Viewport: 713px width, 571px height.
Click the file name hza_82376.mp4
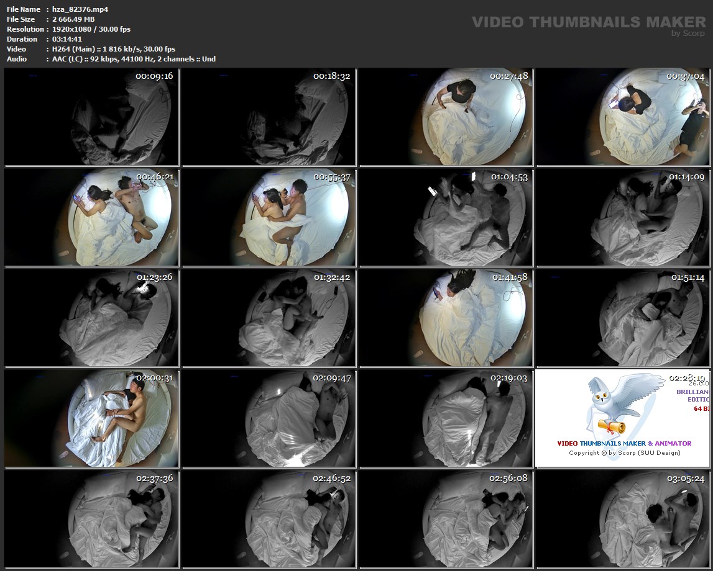(x=80, y=9)
